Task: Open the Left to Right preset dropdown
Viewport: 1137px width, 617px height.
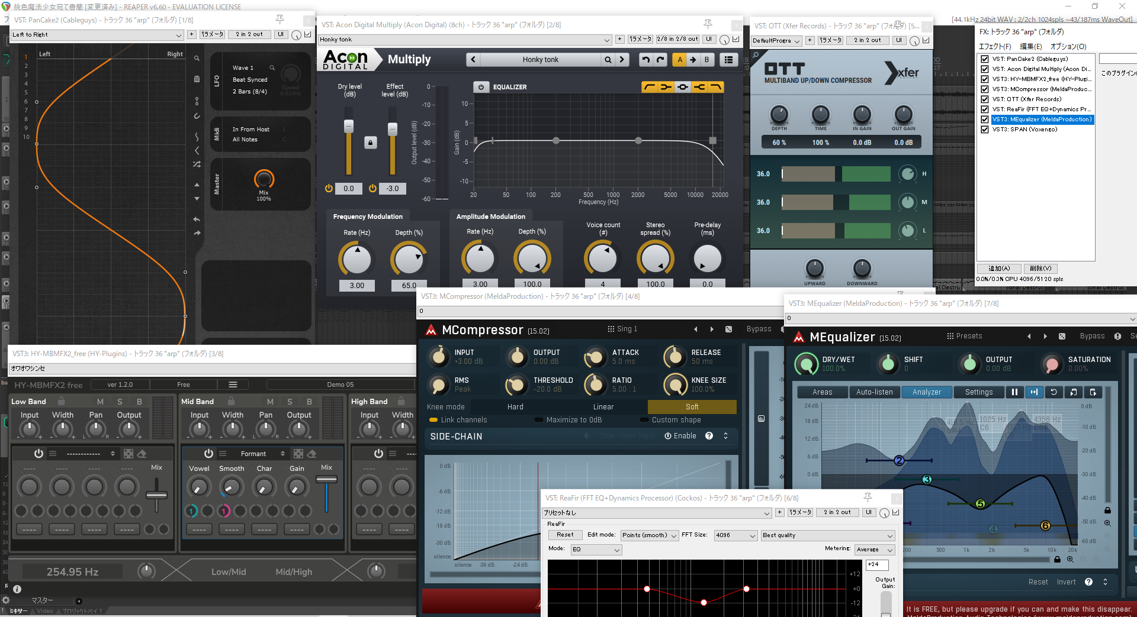Action: pos(97,35)
